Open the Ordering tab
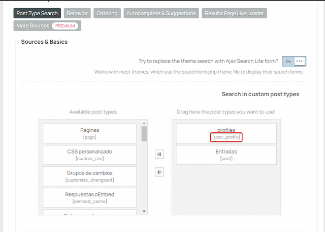 [107, 13]
